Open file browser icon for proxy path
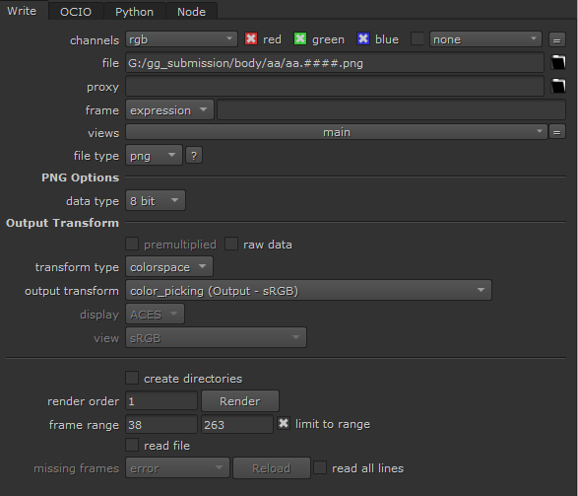This screenshot has width=578, height=496. 558,86
